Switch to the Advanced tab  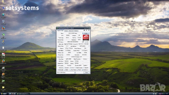[71, 31]
